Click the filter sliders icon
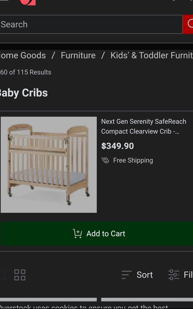 click(x=174, y=275)
